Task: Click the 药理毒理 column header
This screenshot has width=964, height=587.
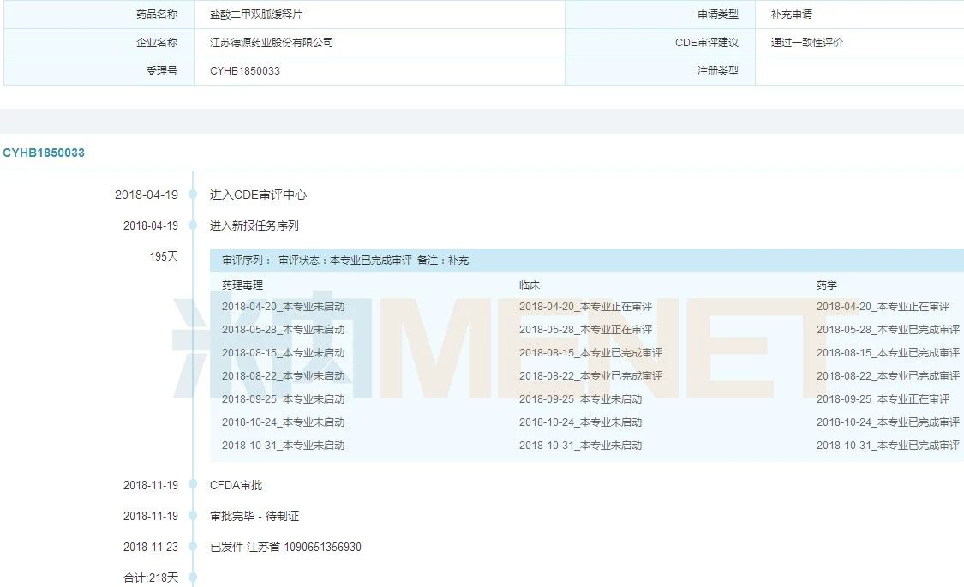Action: [242, 285]
